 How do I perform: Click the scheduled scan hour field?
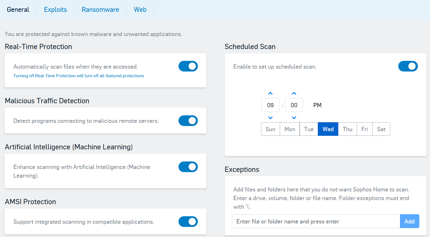click(x=270, y=105)
